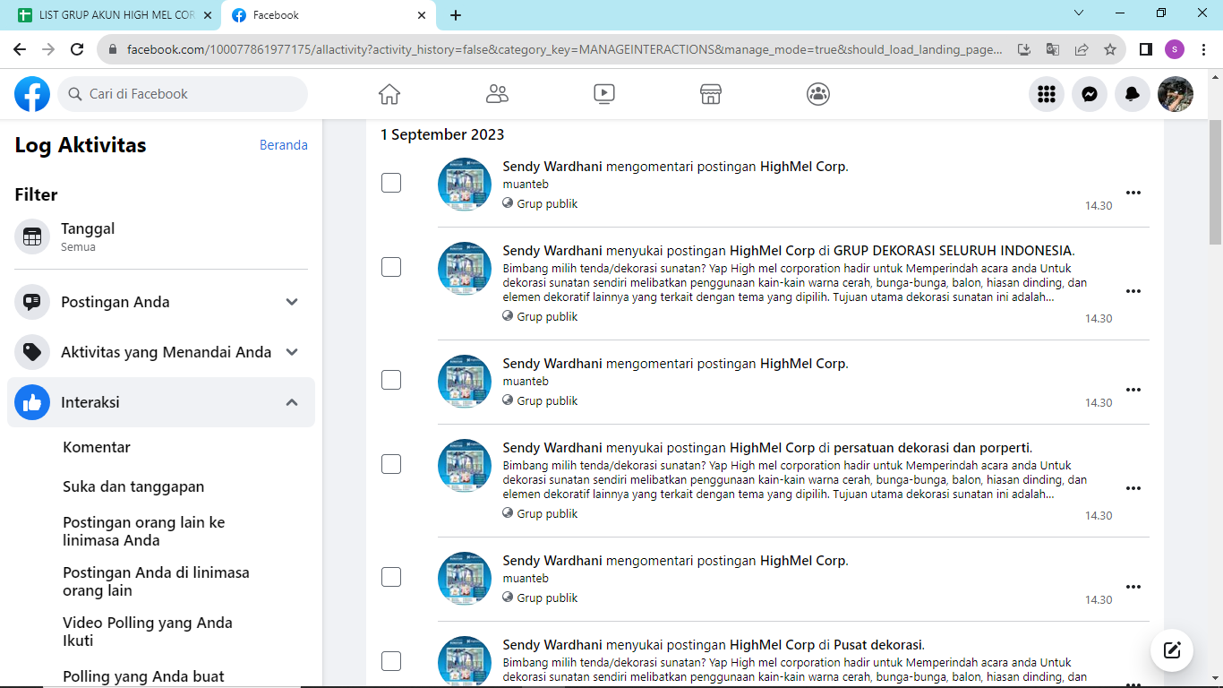
Task: Click the Beranda link
Action: 284,145
